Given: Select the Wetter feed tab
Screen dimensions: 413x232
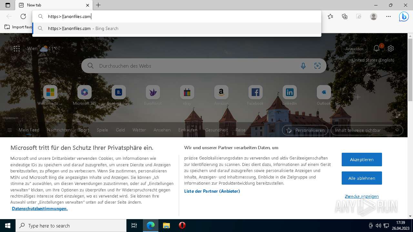Looking at the screenshot, I should pos(139,130).
